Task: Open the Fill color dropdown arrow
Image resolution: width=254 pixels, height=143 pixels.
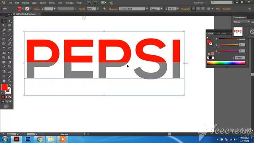Action: pyautogui.click(x=23, y=9)
